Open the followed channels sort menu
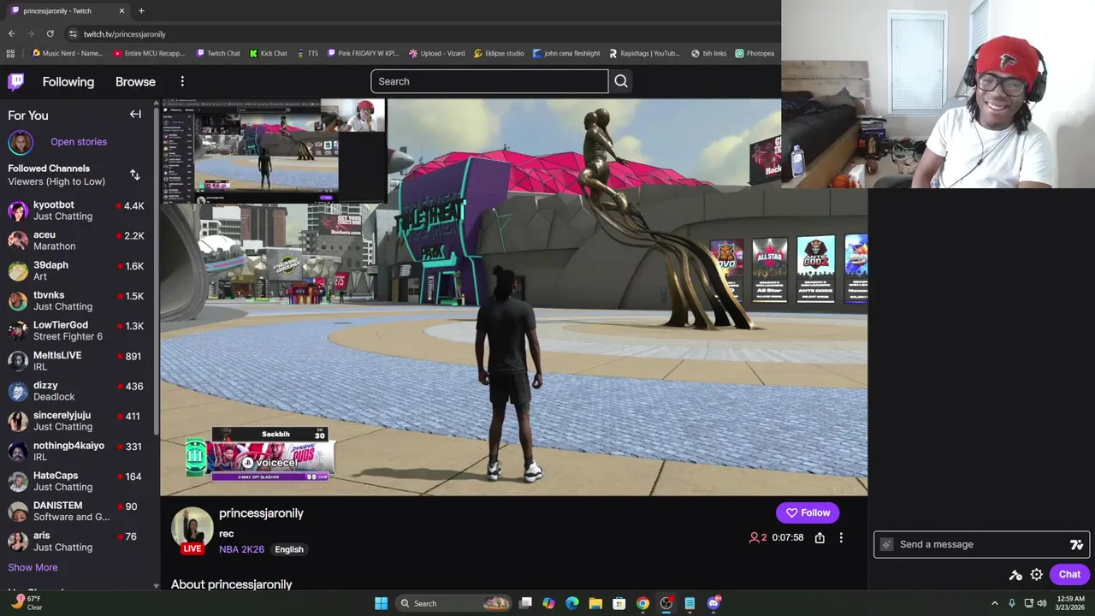Image resolution: width=1095 pixels, height=616 pixels. click(134, 175)
